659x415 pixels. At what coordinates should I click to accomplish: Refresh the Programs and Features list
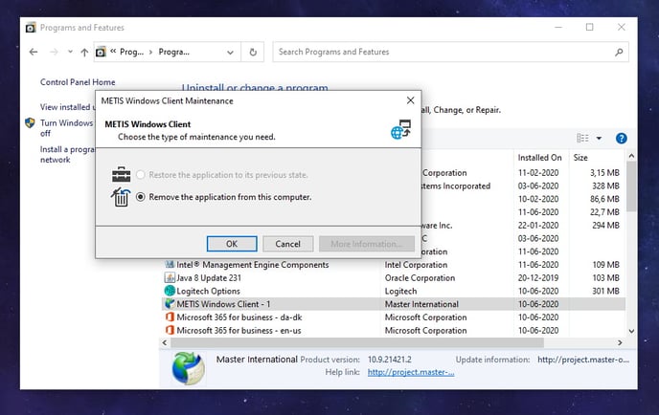point(253,52)
